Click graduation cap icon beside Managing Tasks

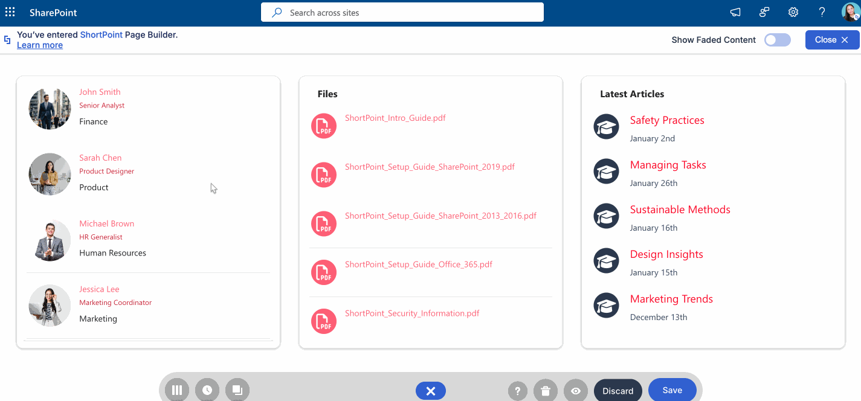click(606, 172)
